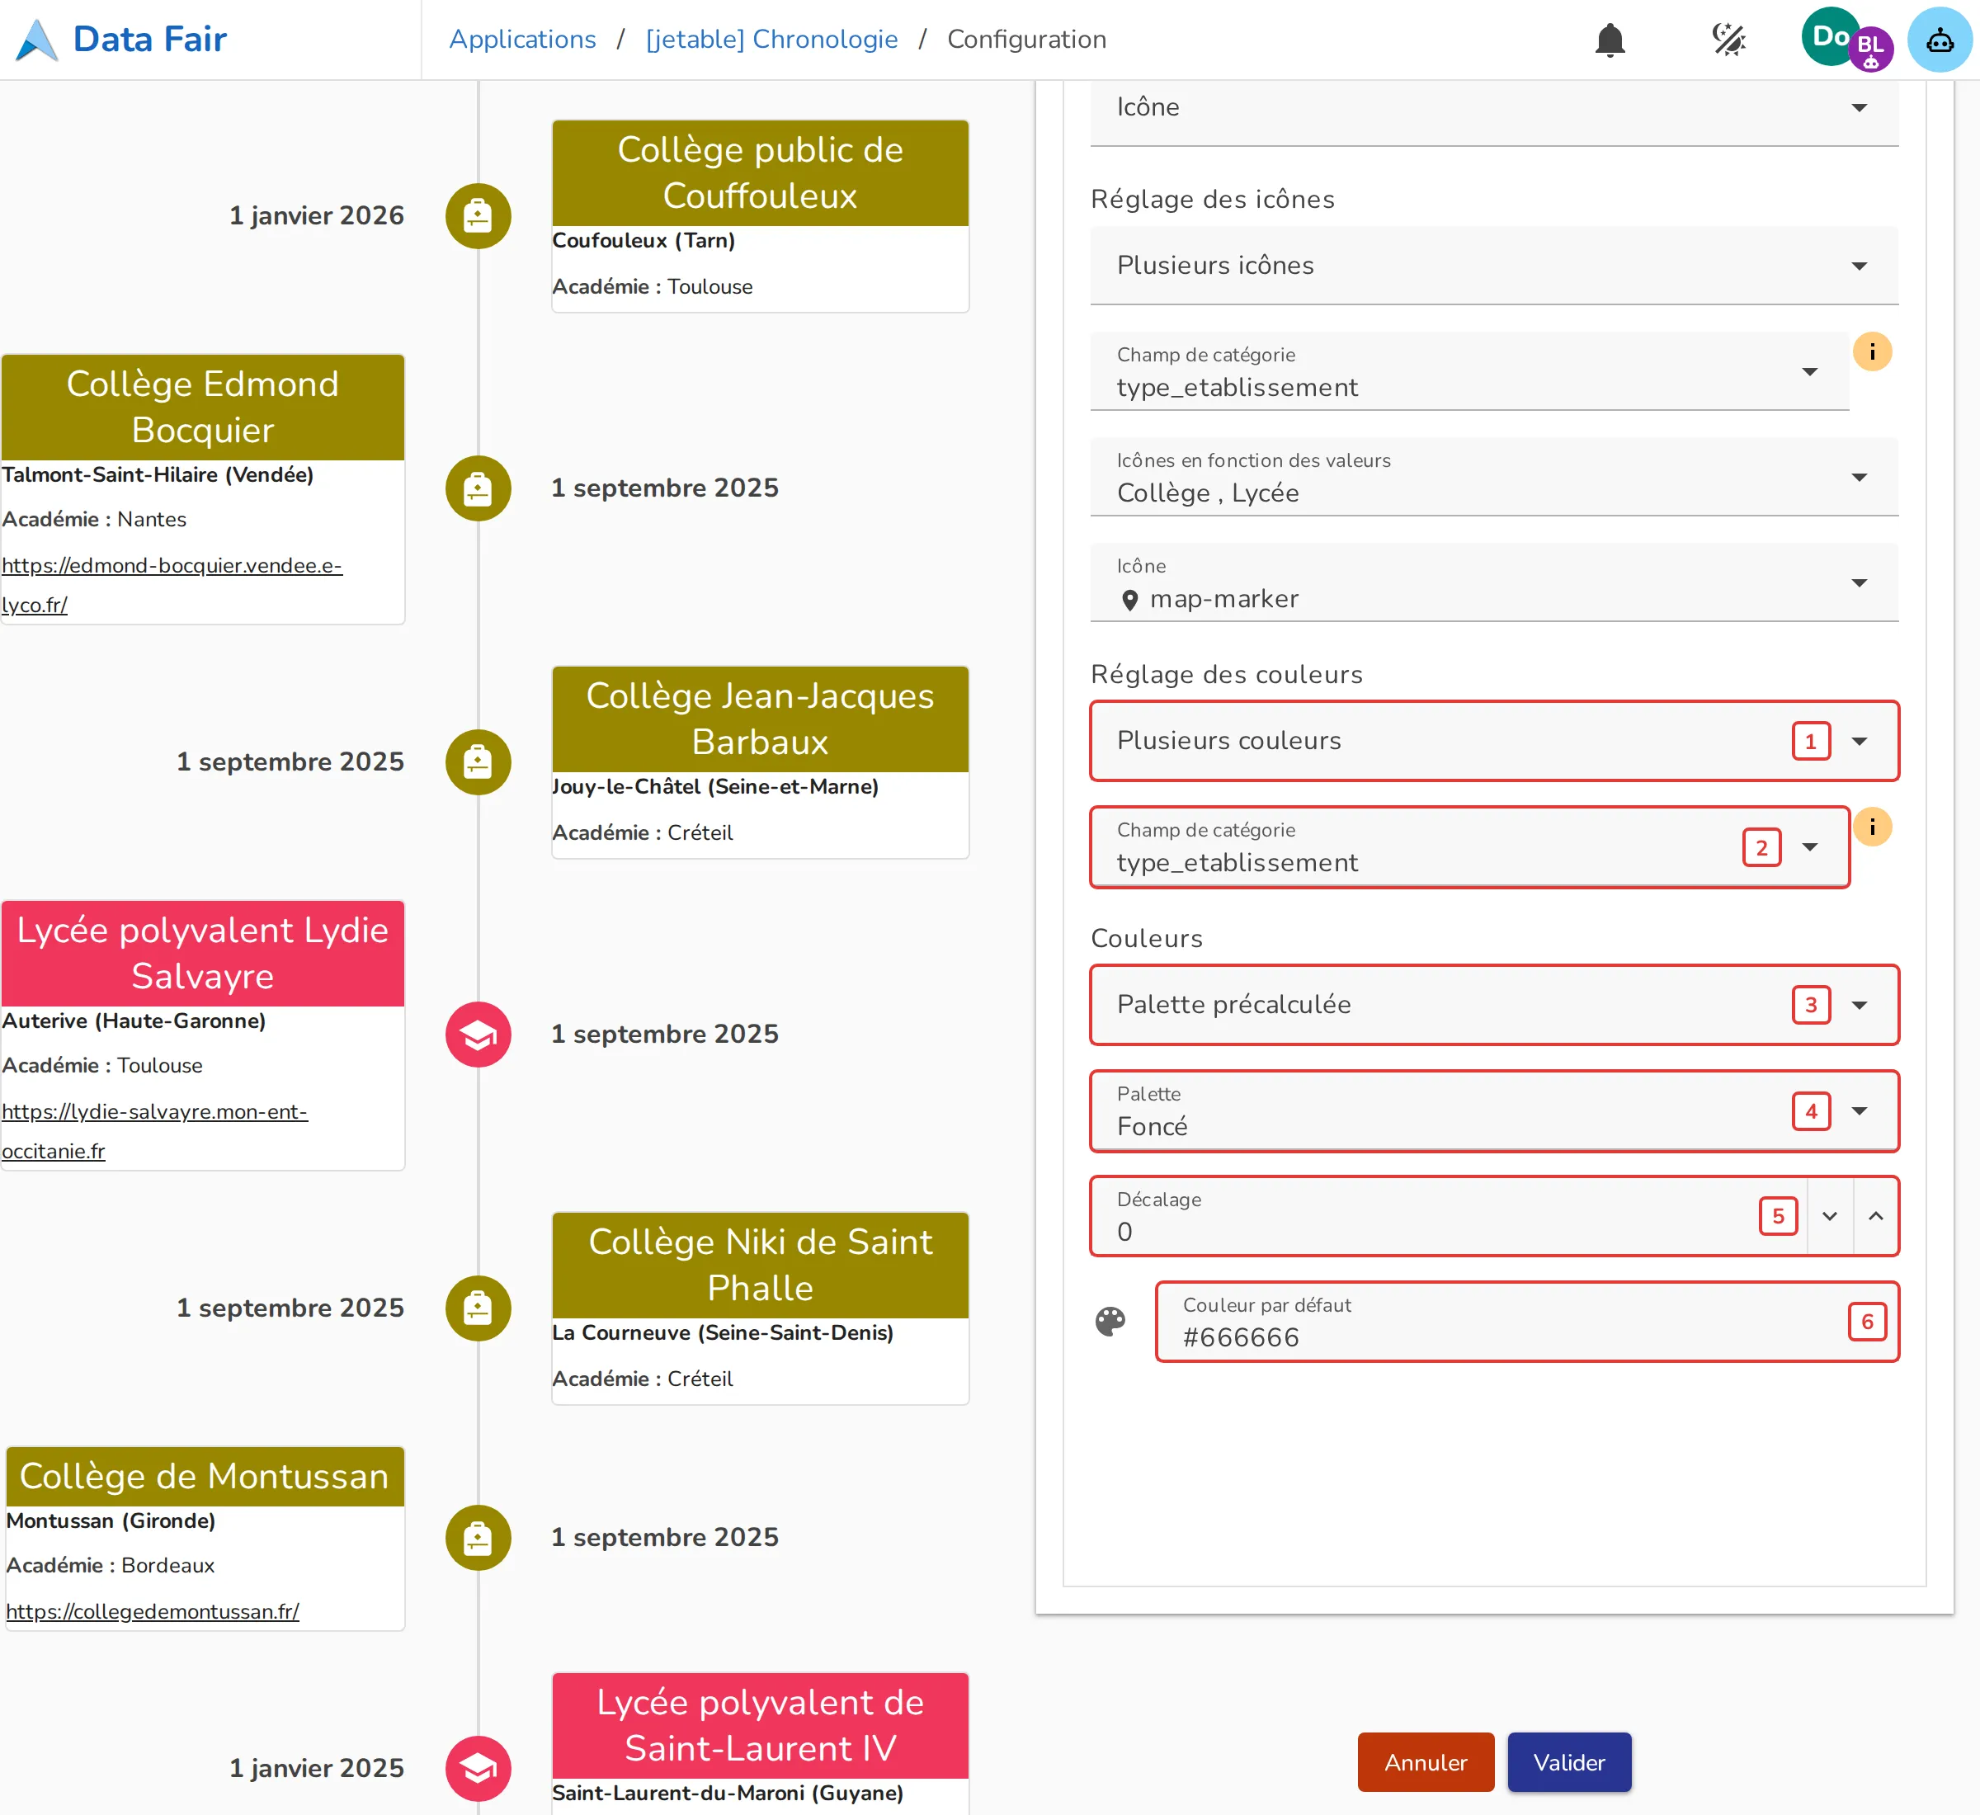Open the Plusieurs icônes dropdown
1980x1815 pixels.
tap(1494, 266)
